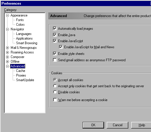The height and width of the screenshot is (132, 151).
Task: Choose accept only originating server cookies
Action: pyautogui.click(x=55, y=86)
